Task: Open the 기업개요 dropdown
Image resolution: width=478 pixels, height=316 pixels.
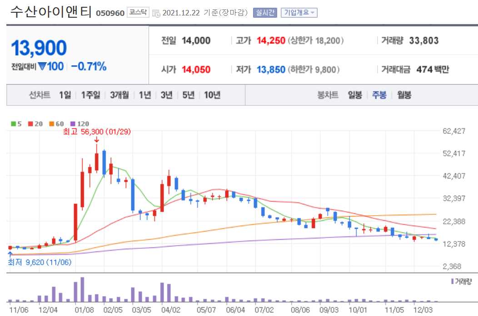Action: click(299, 13)
